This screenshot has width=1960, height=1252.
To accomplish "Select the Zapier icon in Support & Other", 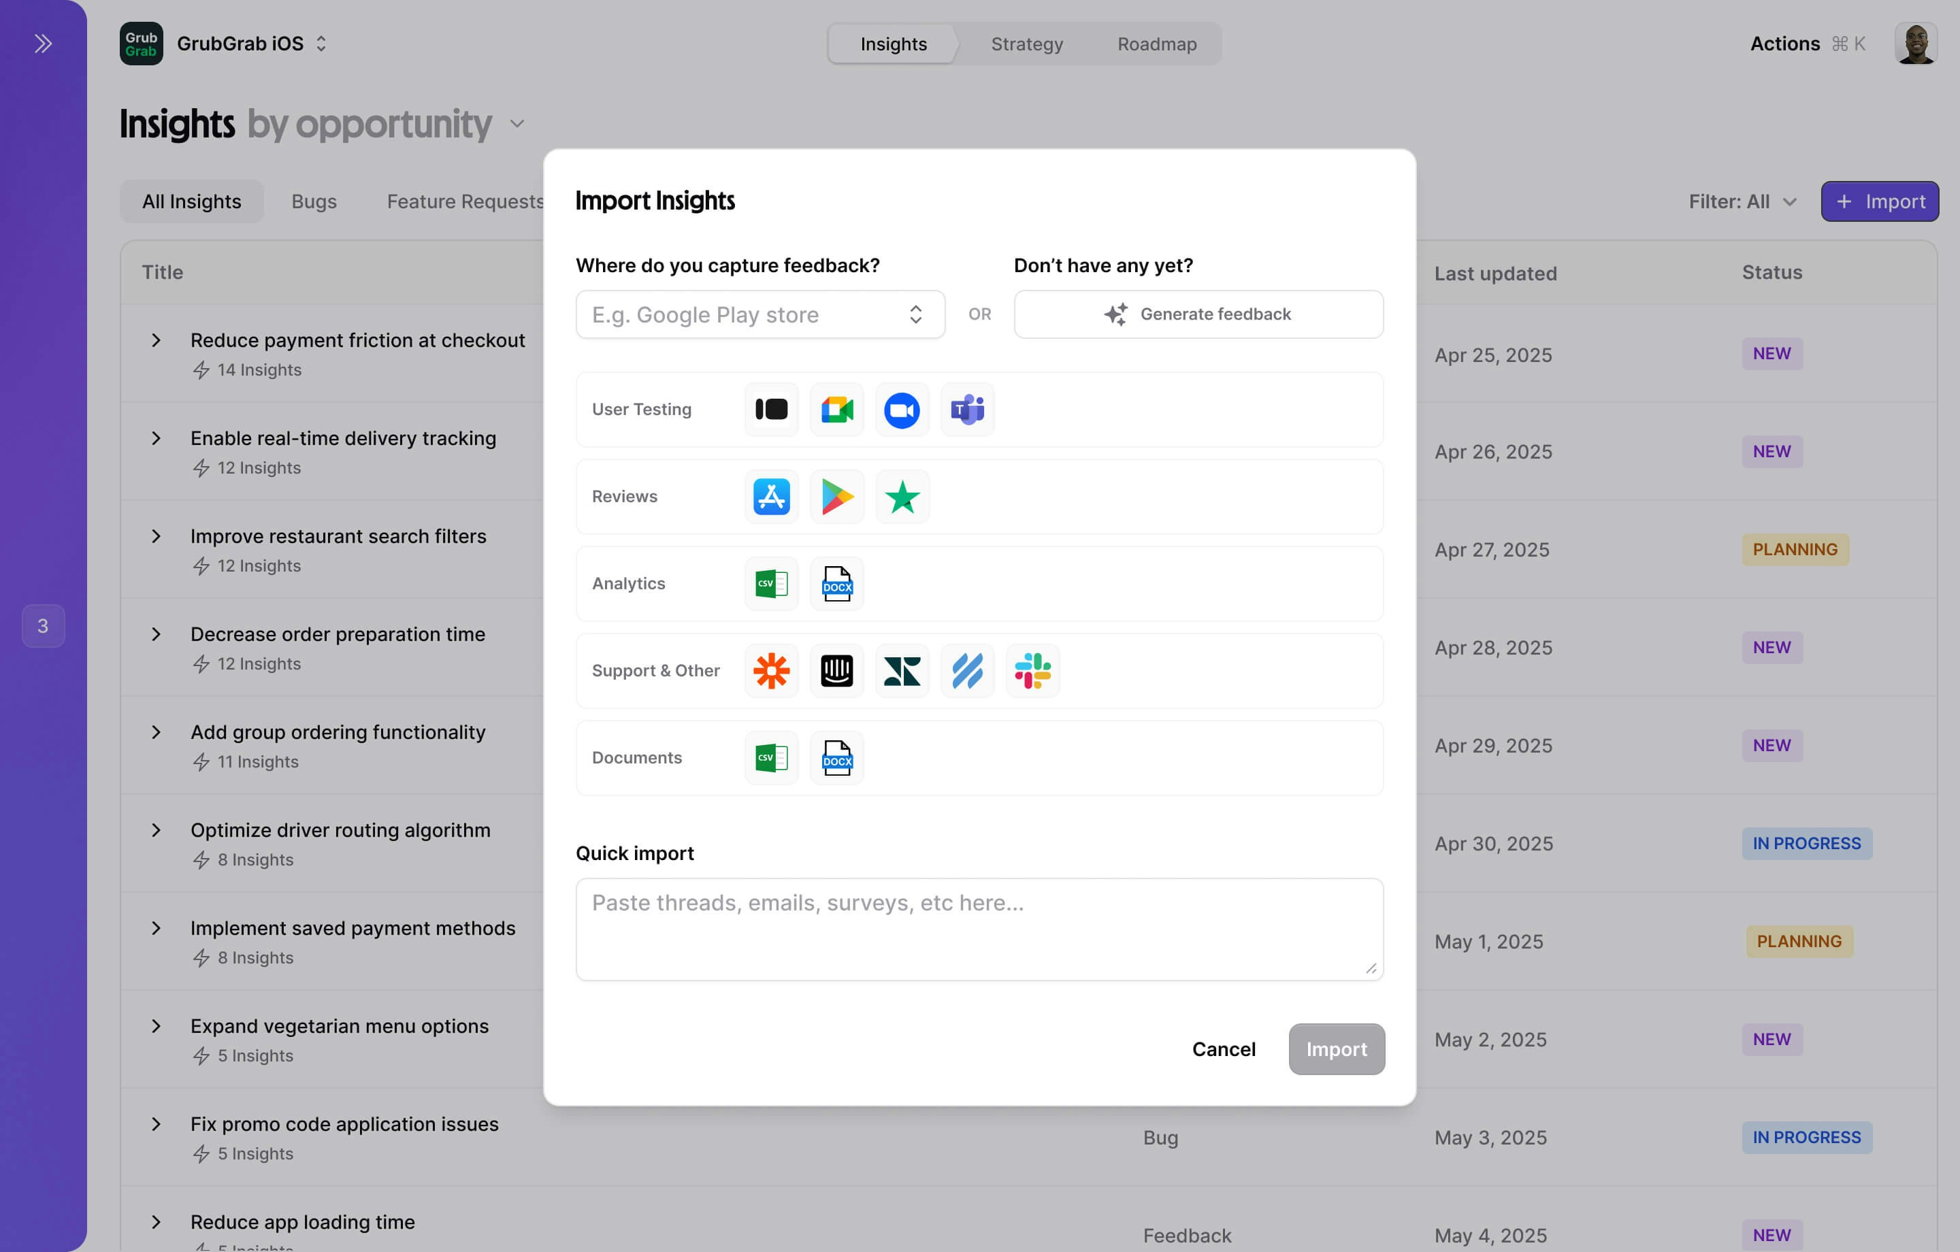I will click(771, 671).
